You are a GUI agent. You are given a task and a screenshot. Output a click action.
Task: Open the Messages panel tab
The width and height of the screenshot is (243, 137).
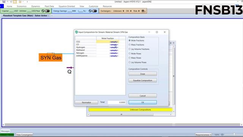pos(5,131)
